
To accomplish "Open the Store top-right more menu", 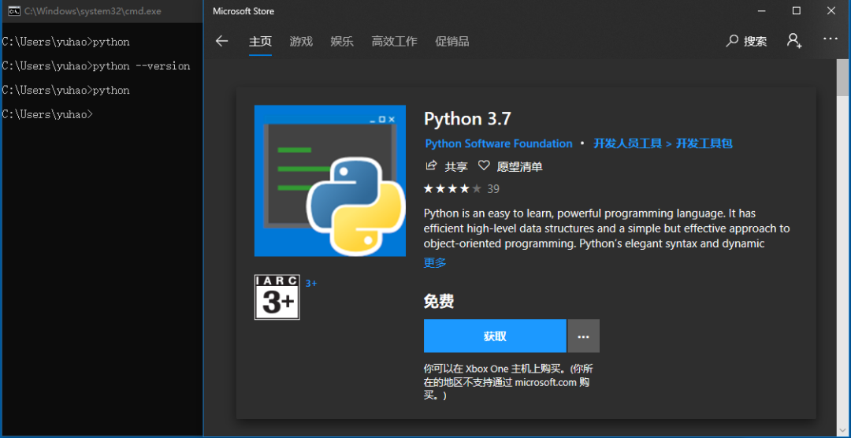I will pyautogui.click(x=831, y=39).
